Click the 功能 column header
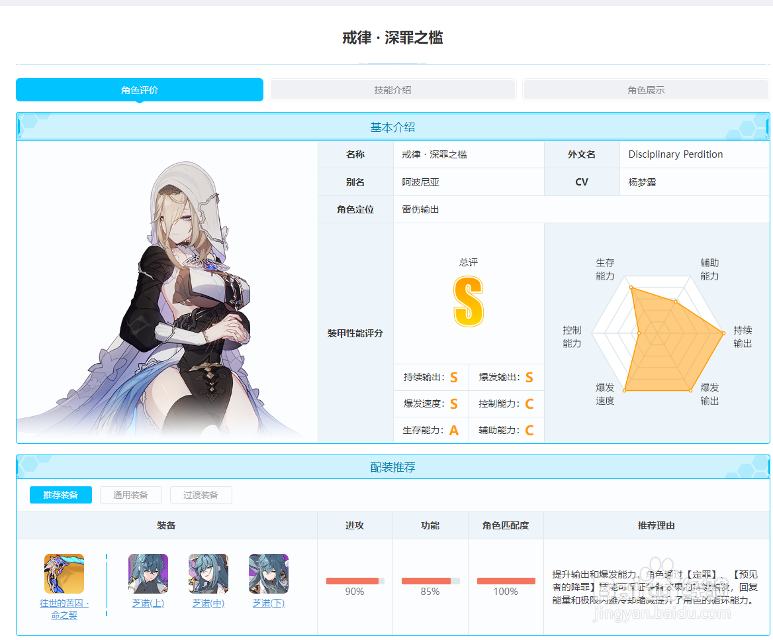The width and height of the screenshot is (773, 640). click(430, 525)
